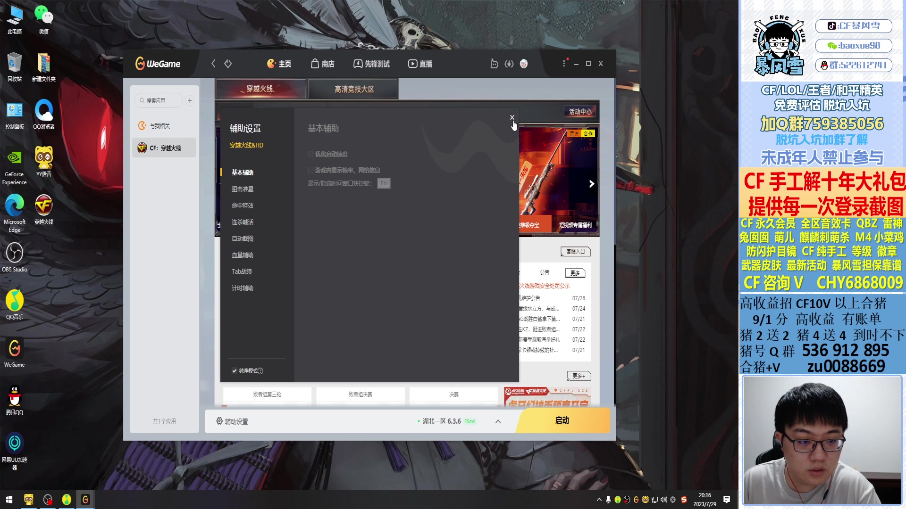This screenshot has width=906, height=509.
Task: Click the WeGame logo in title bar
Action: point(158,64)
